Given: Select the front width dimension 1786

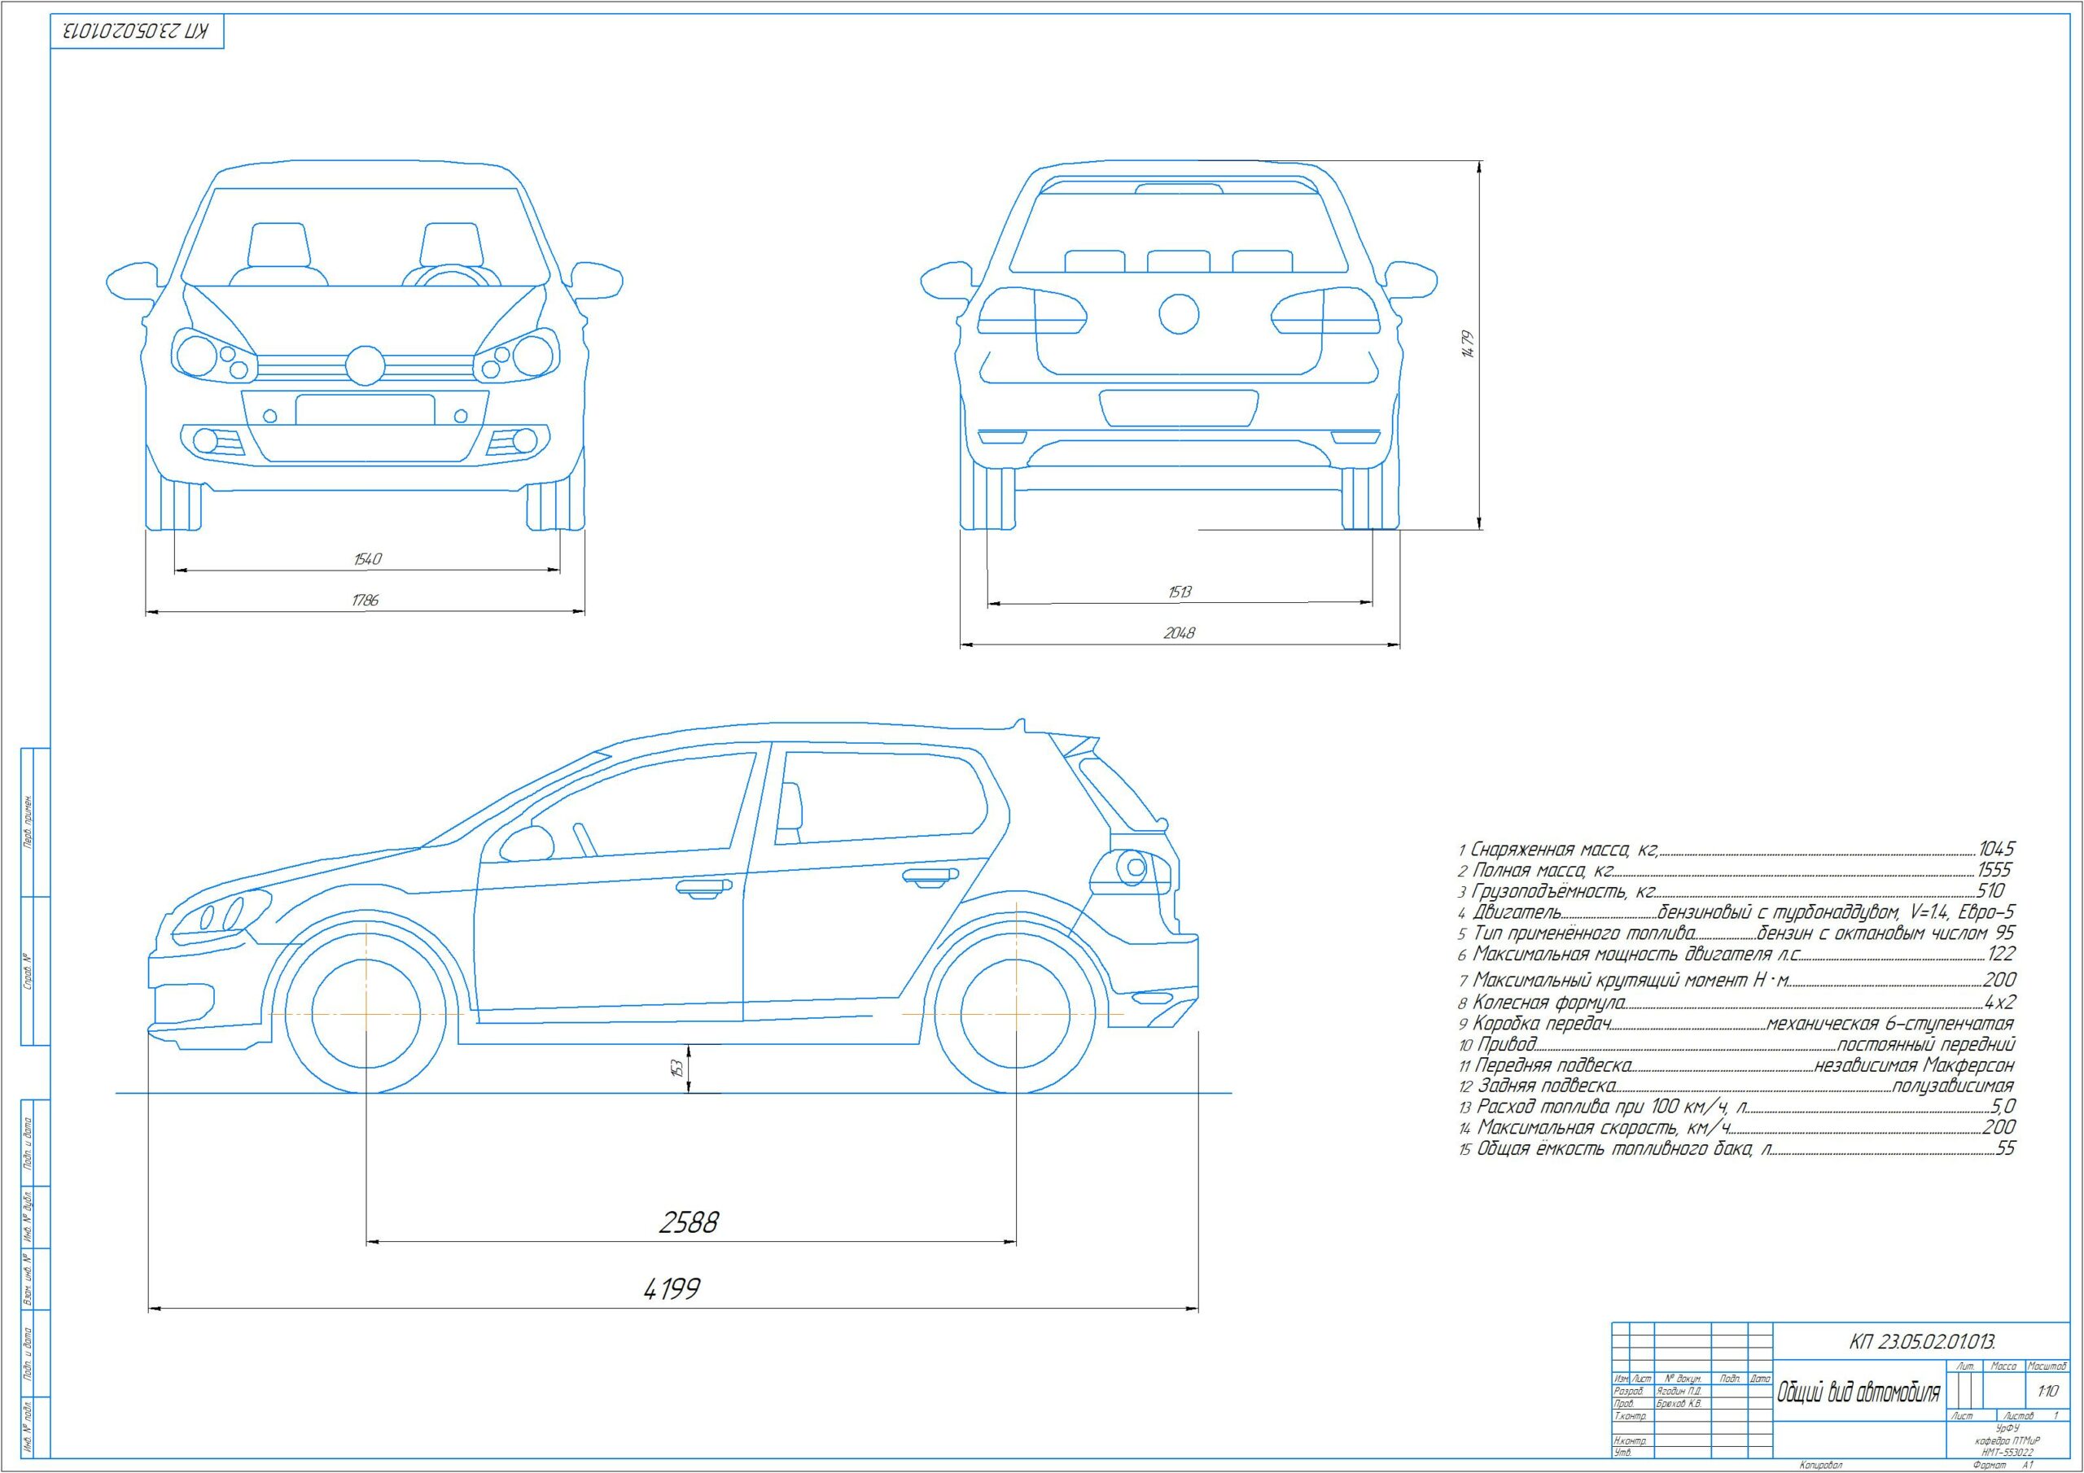Looking at the screenshot, I should 366,600.
